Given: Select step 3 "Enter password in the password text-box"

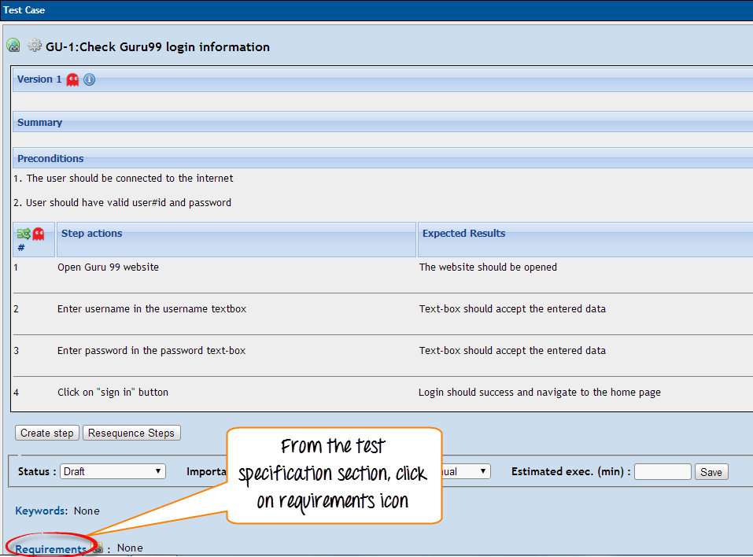Looking at the screenshot, I should tap(151, 351).
